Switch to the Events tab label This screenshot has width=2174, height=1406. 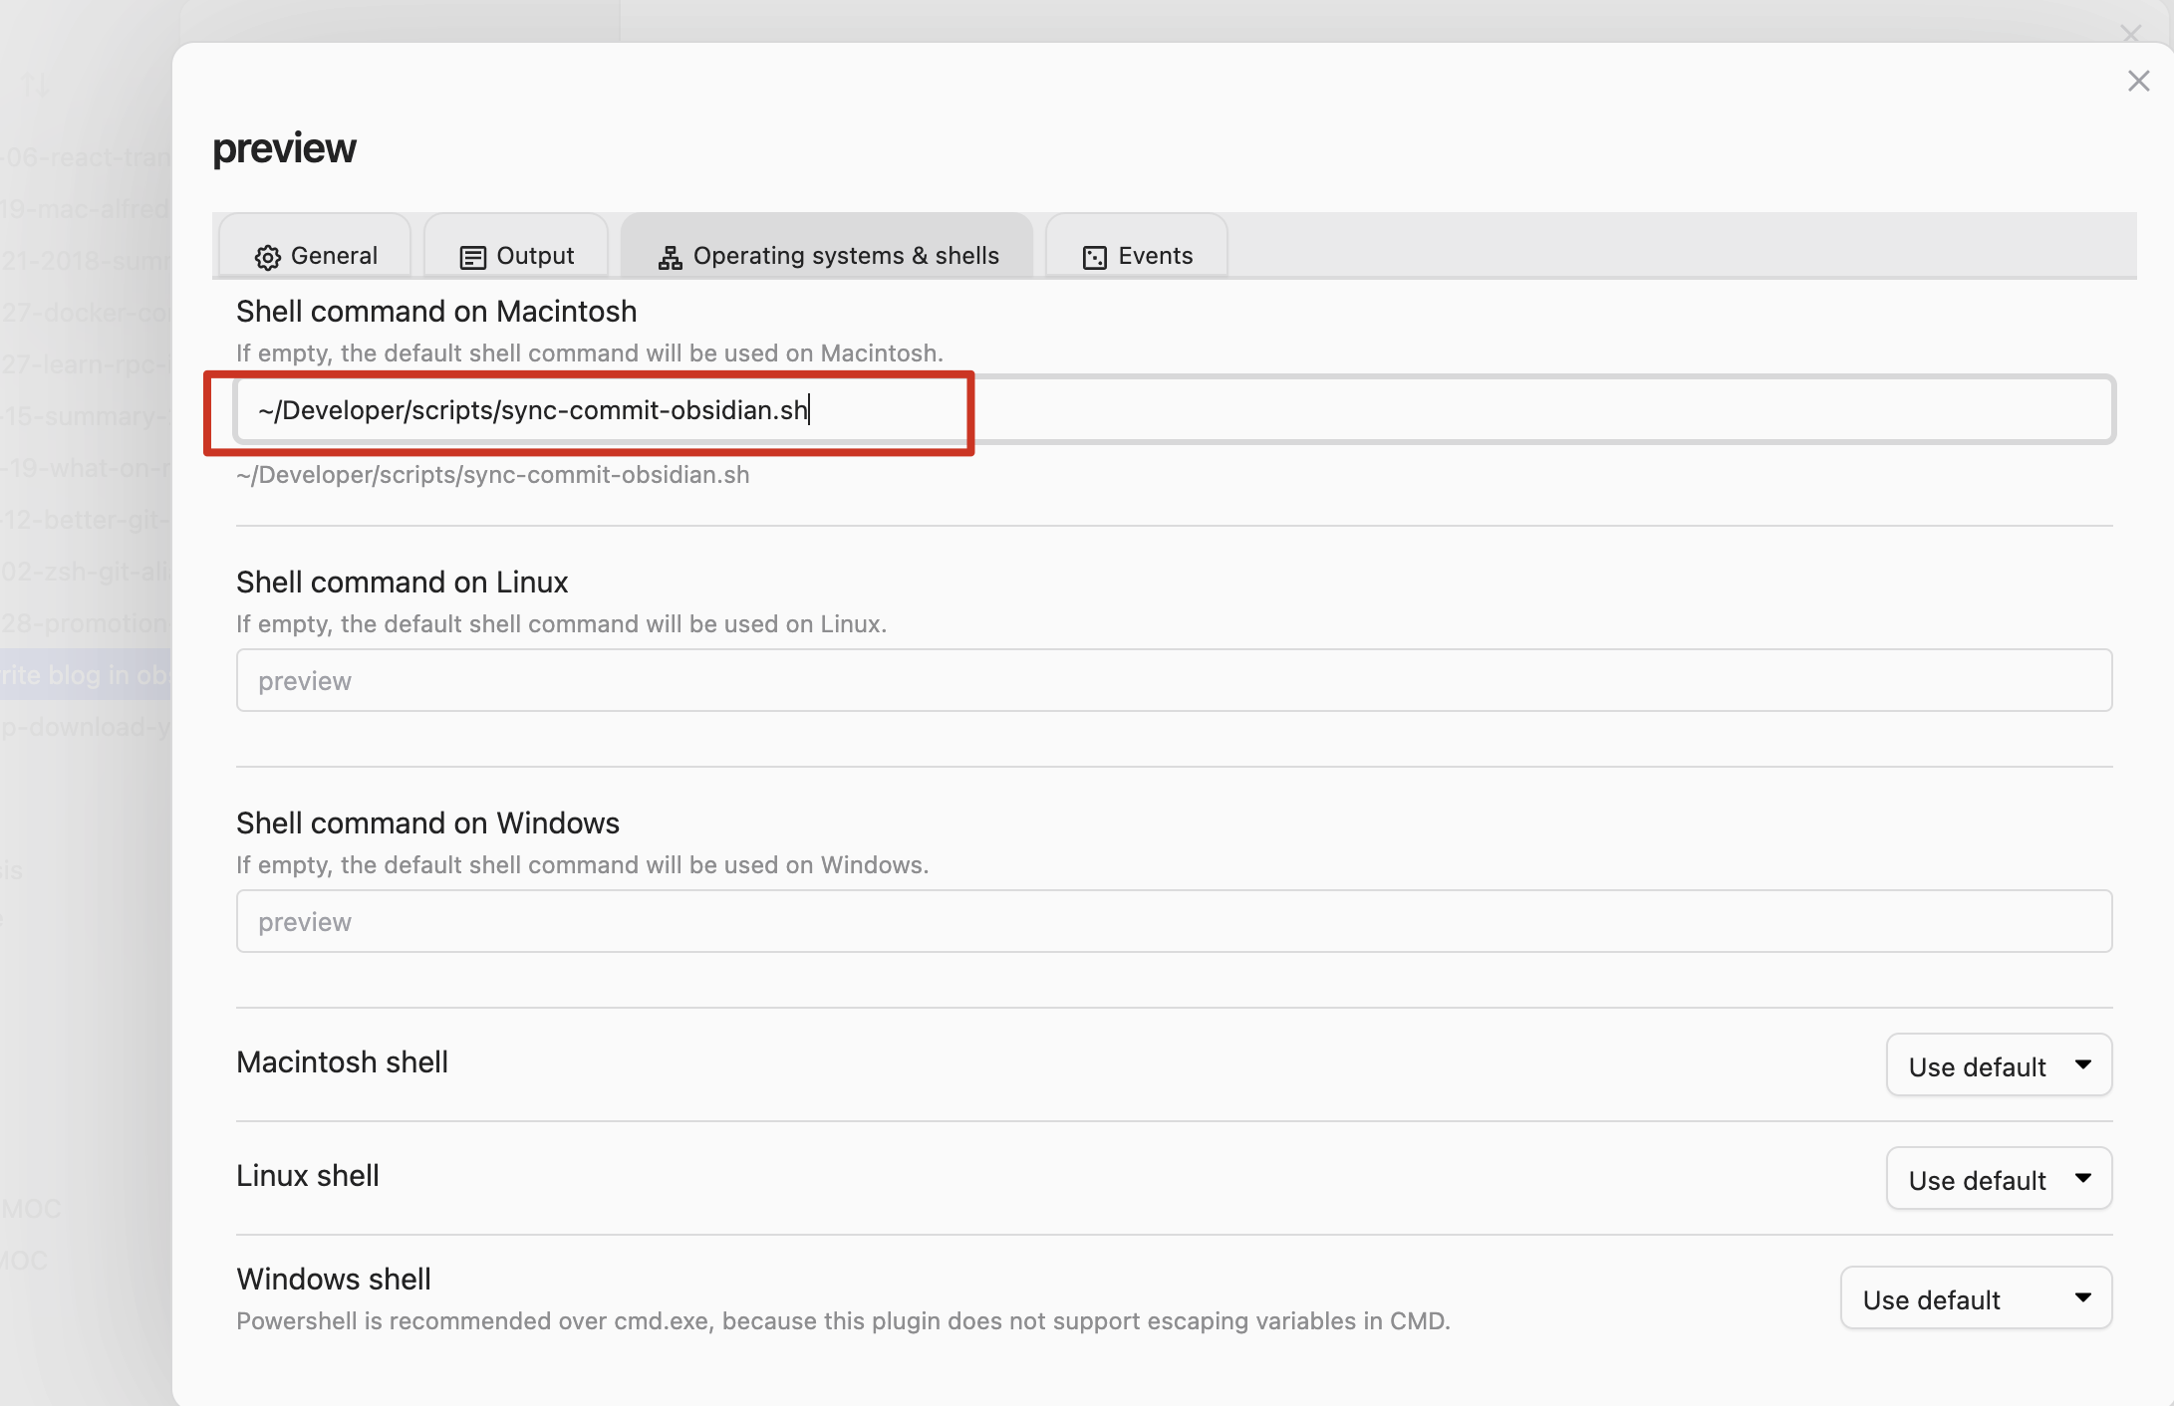coord(1155,256)
